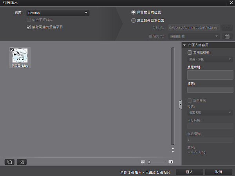Viewport: 235px width, 176px height.
Task: Click the thumbnail size slider handle
Action: click(149, 162)
